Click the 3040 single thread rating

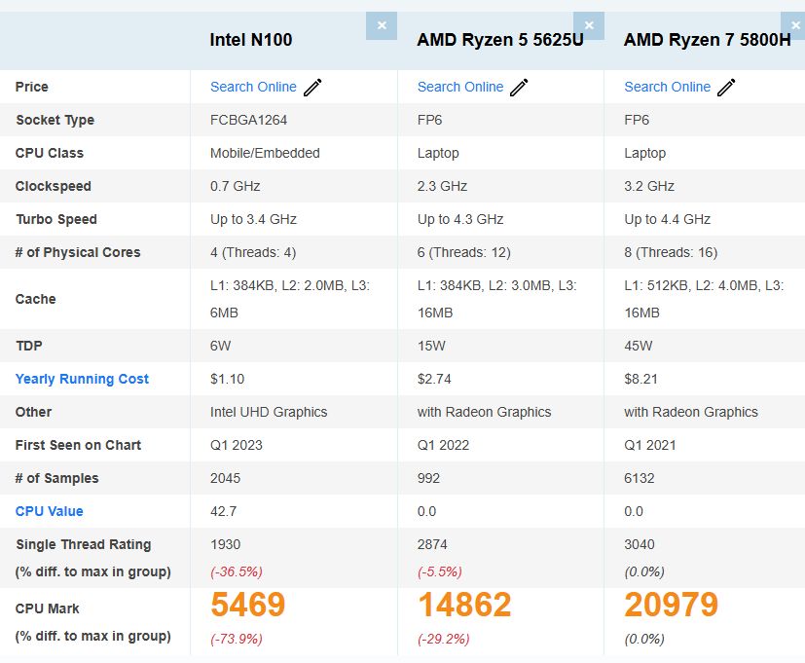(x=640, y=544)
